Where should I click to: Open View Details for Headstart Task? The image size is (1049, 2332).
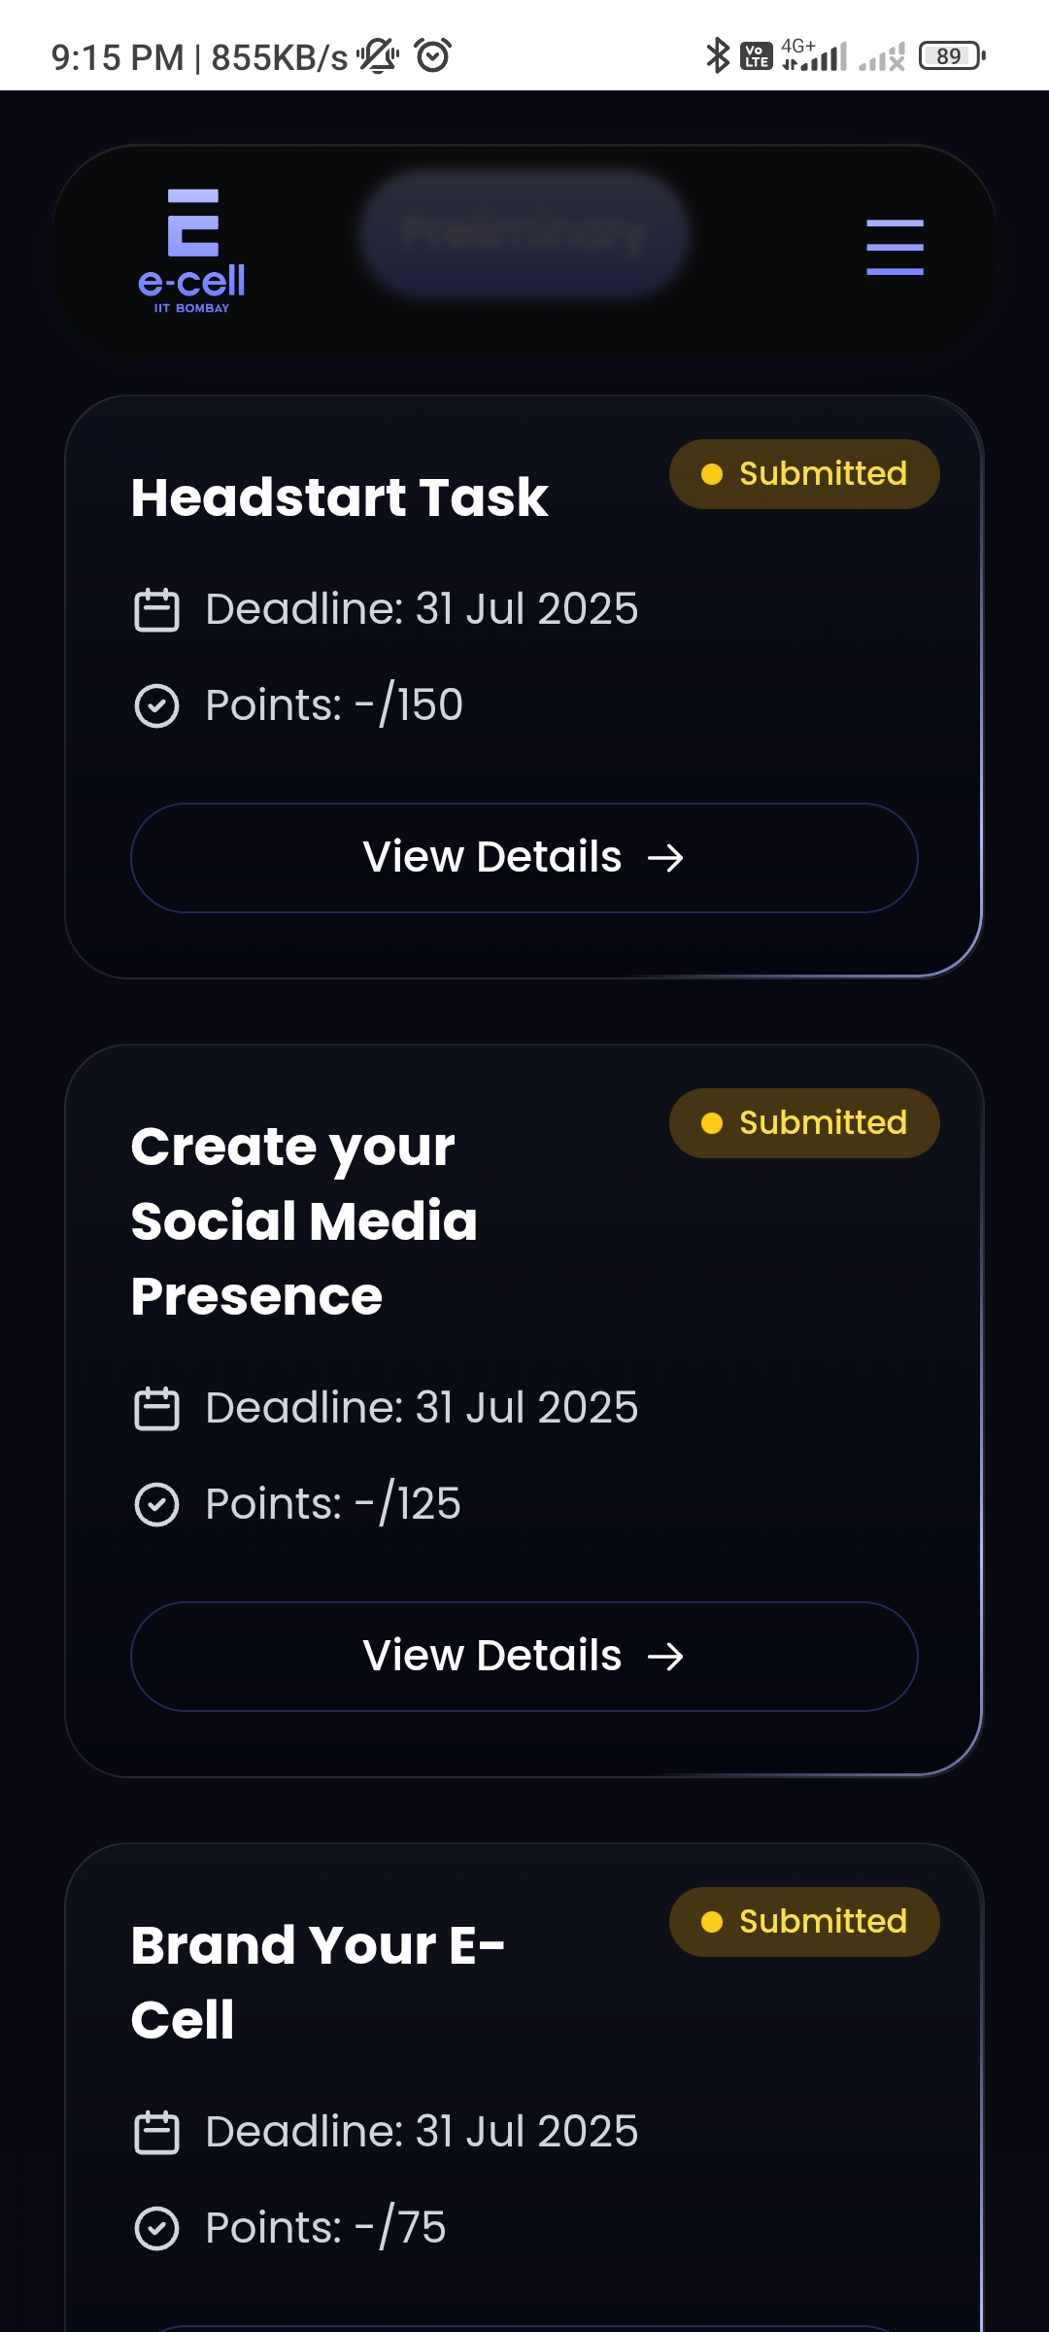point(524,858)
